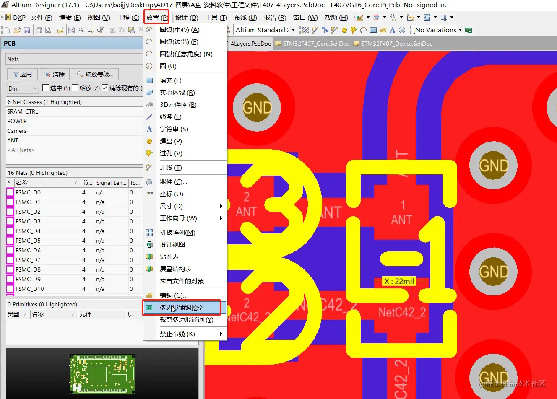Screen dimensions: 557x399
Task: Click the new document toolbar icon
Action: click(x=7, y=30)
